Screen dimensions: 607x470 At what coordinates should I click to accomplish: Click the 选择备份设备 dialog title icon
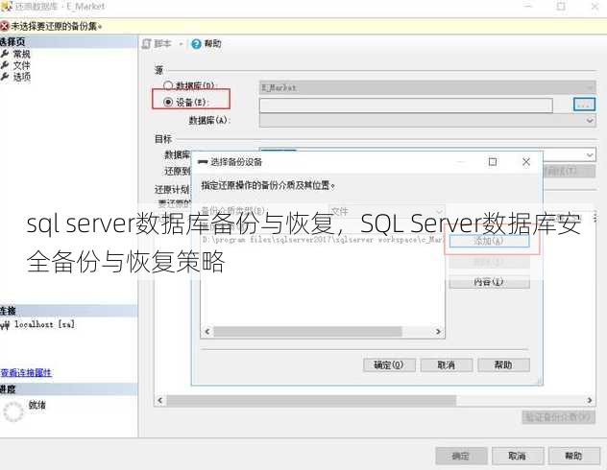point(203,161)
